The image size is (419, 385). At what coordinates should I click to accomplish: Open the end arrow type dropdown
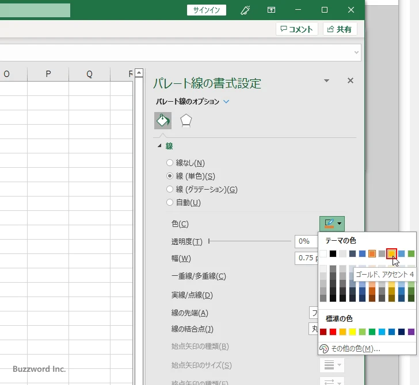[x=332, y=382]
